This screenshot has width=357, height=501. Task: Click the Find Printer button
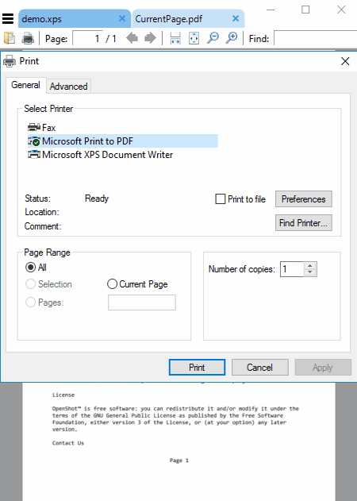click(304, 222)
